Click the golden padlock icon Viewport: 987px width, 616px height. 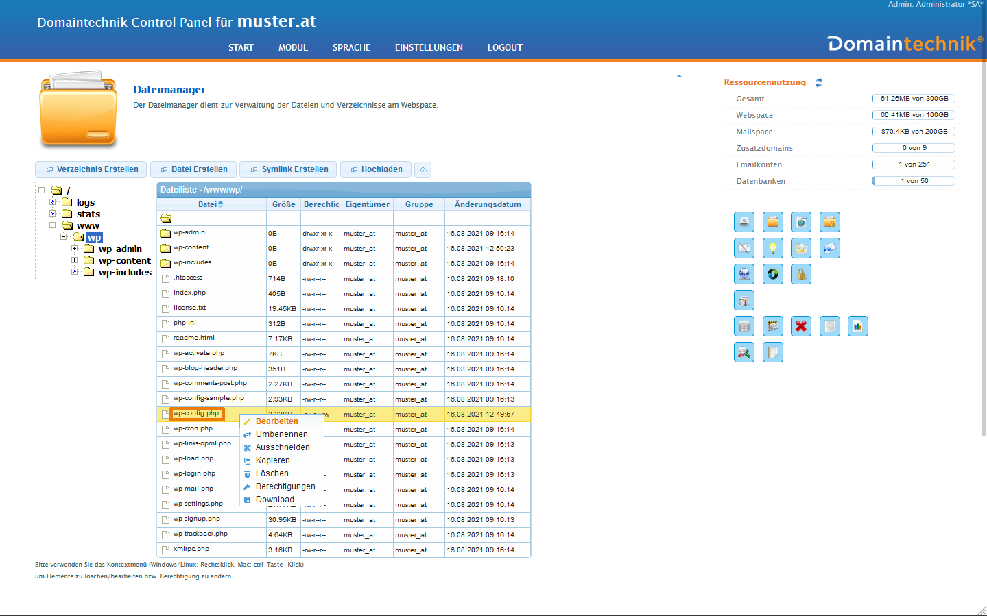pyautogui.click(x=800, y=274)
